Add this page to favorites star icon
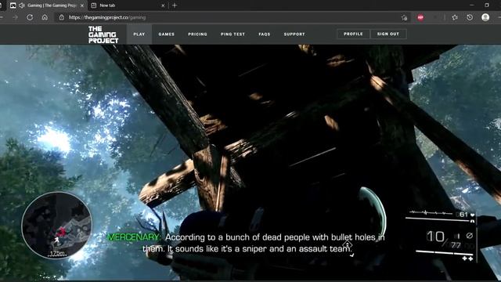The height and width of the screenshot is (282, 501). click(404, 17)
